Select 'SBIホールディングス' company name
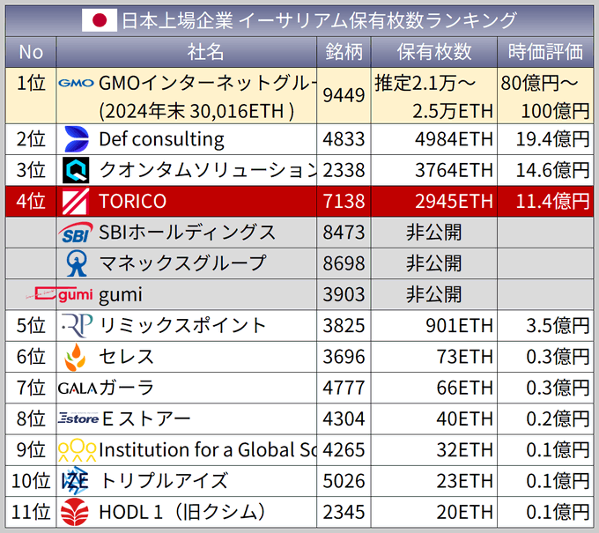The width and height of the screenshot is (599, 533). 187,233
